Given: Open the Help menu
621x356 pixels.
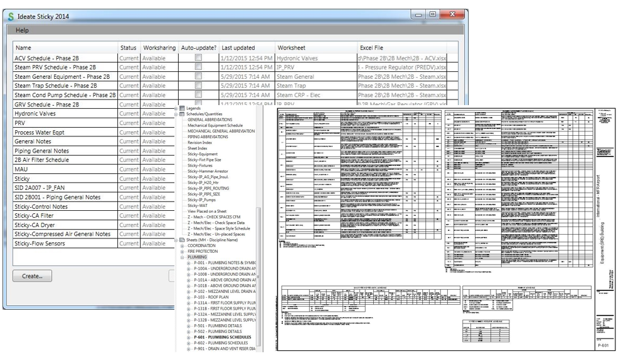Looking at the screenshot, I should 22,31.
